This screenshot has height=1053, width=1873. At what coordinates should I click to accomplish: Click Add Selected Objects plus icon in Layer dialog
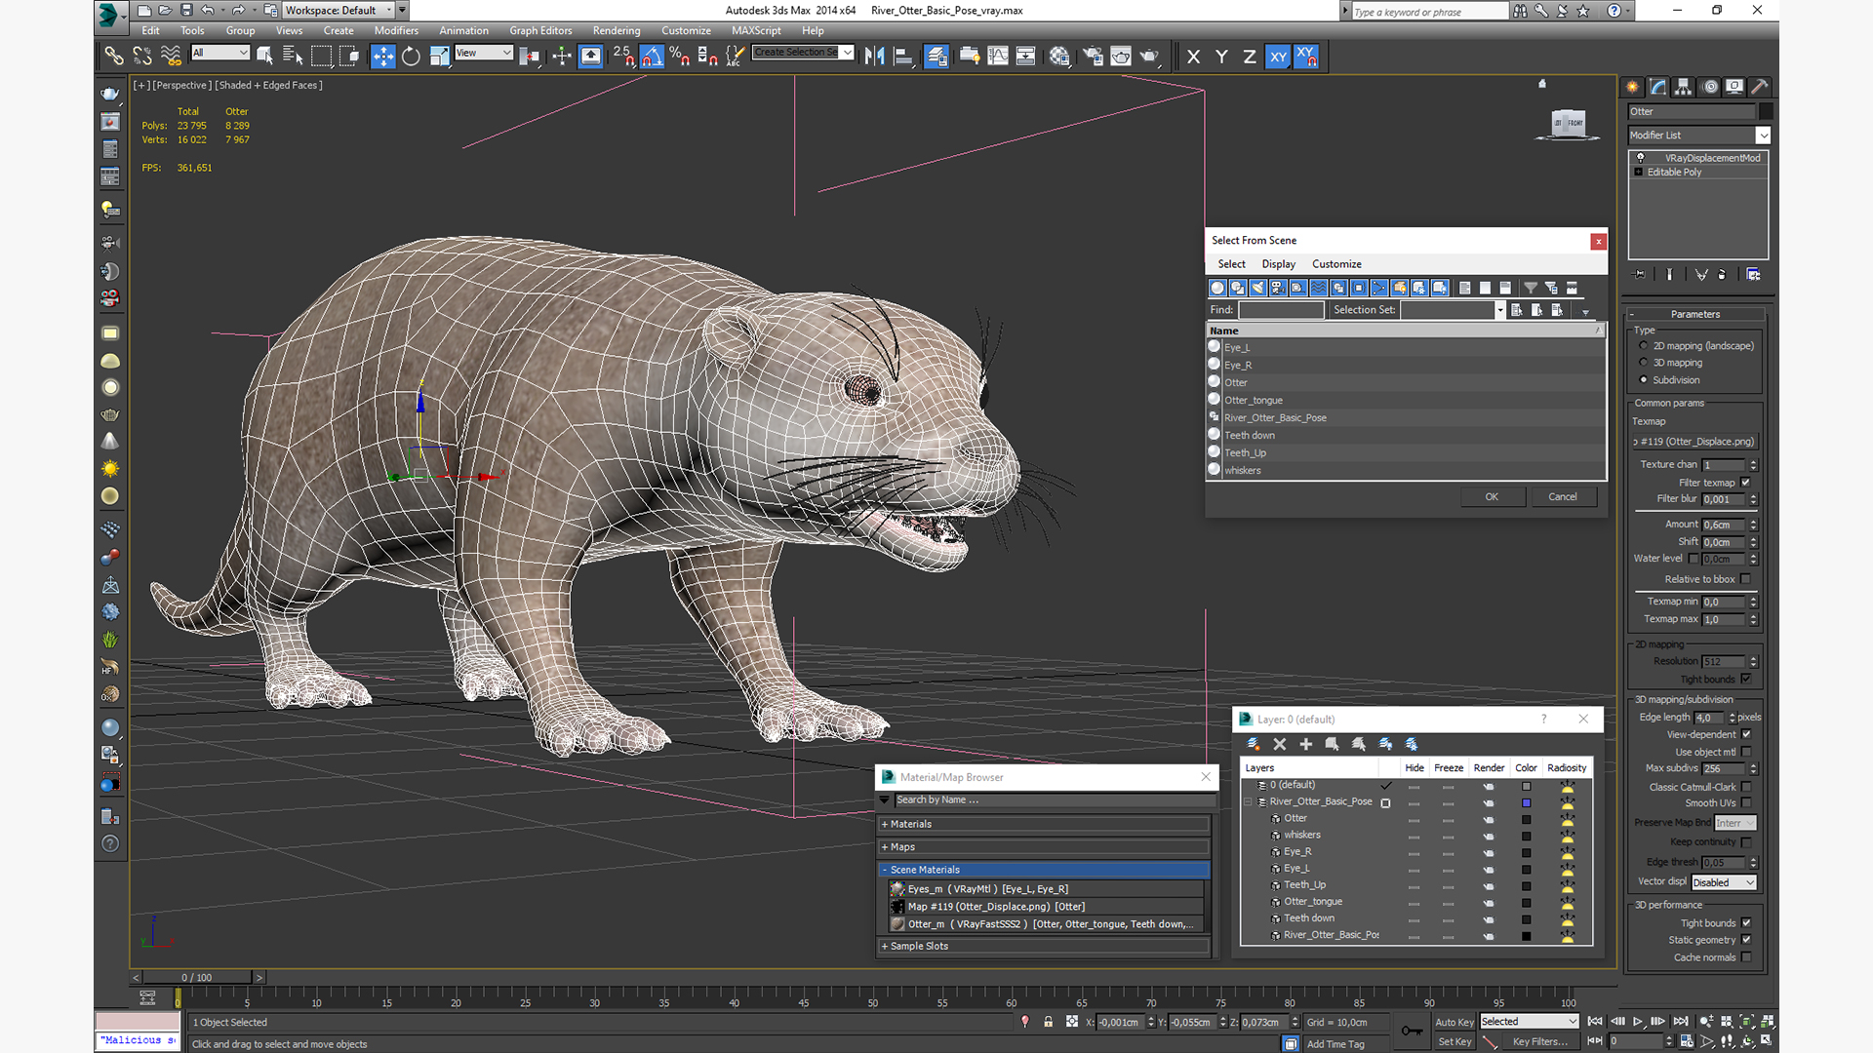click(1306, 744)
